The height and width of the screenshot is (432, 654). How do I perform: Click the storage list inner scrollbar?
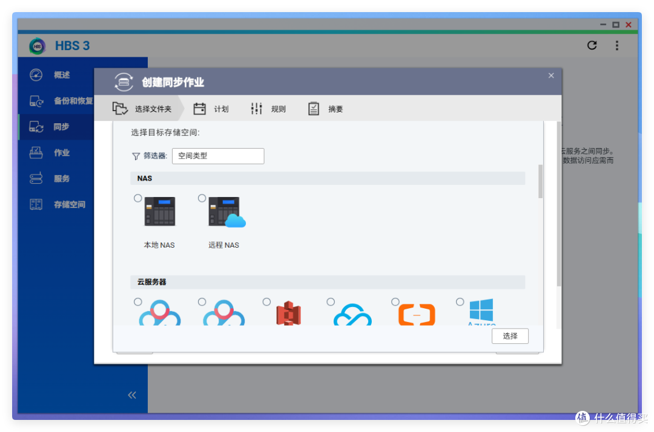tap(541, 181)
